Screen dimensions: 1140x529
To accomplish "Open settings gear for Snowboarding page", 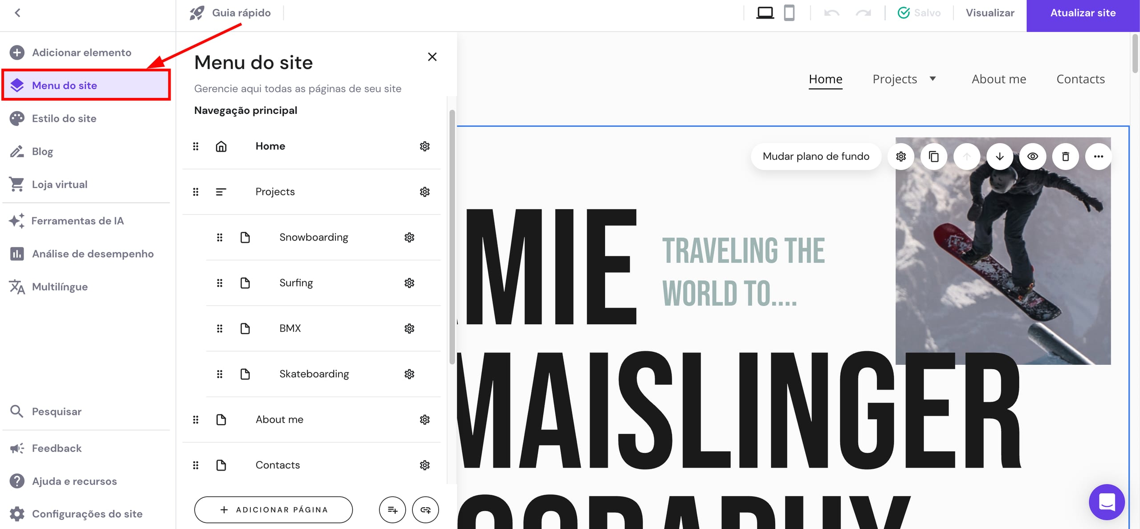I will click(409, 237).
